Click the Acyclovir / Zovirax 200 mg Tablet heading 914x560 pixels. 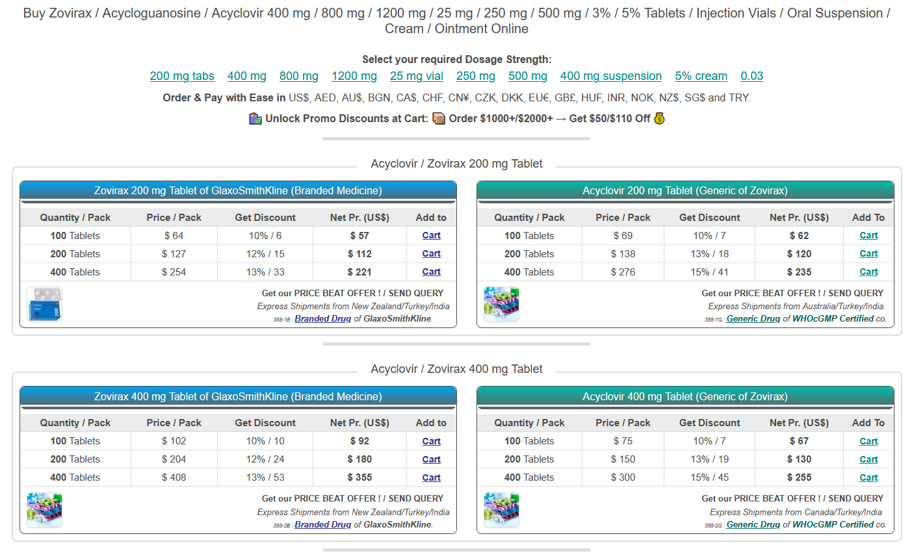click(x=456, y=164)
